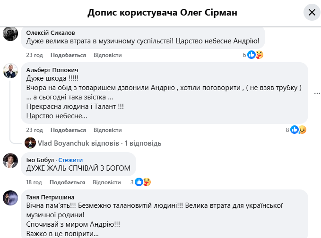
Task: Open Таня Петришина's name link
Action: (x=50, y=197)
